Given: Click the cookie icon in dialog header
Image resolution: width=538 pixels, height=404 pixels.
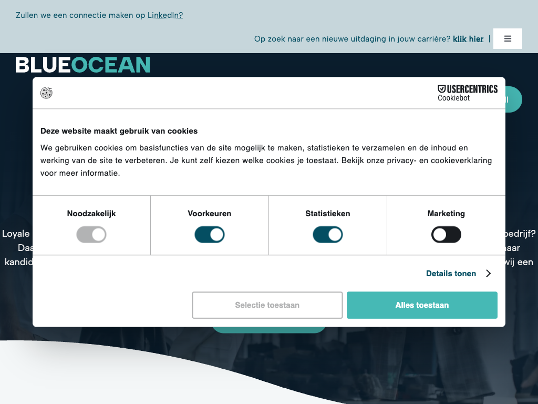Looking at the screenshot, I should [x=46, y=93].
